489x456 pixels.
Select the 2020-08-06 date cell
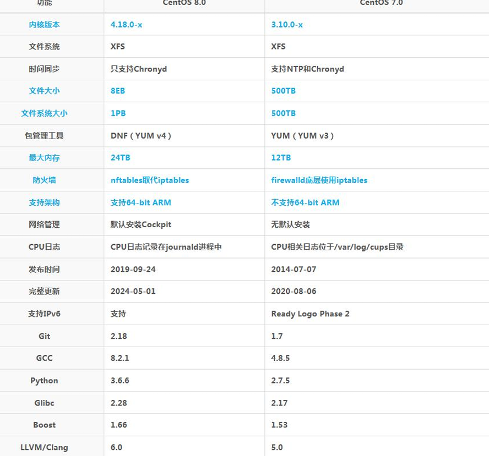(x=294, y=291)
